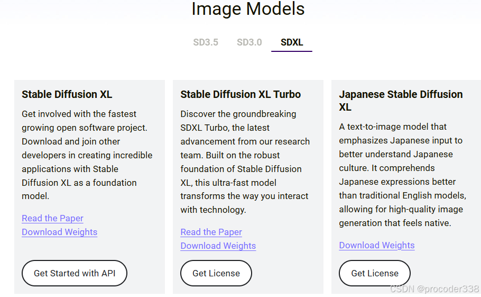The height and width of the screenshot is (297, 481).
Task: Click Get License in the SDXL Turbo card
Action: point(216,273)
